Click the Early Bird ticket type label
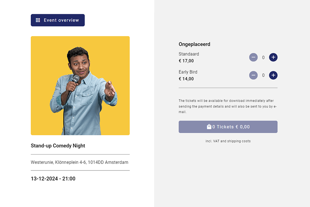Screen dimensions: 310x207 point(188,72)
